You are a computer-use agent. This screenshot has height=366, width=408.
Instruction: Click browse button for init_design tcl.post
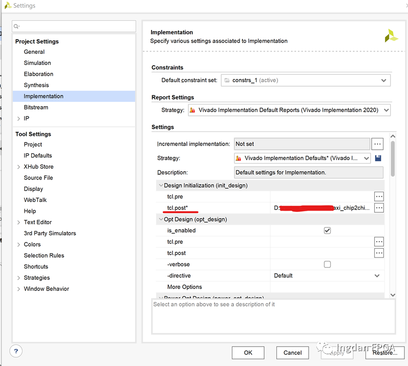click(x=379, y=208)
